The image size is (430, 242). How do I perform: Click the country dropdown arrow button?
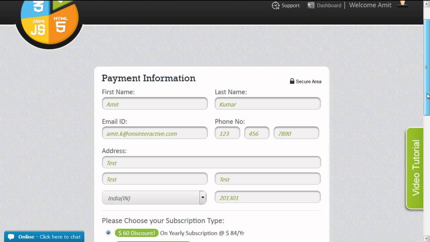pos(203,198)
